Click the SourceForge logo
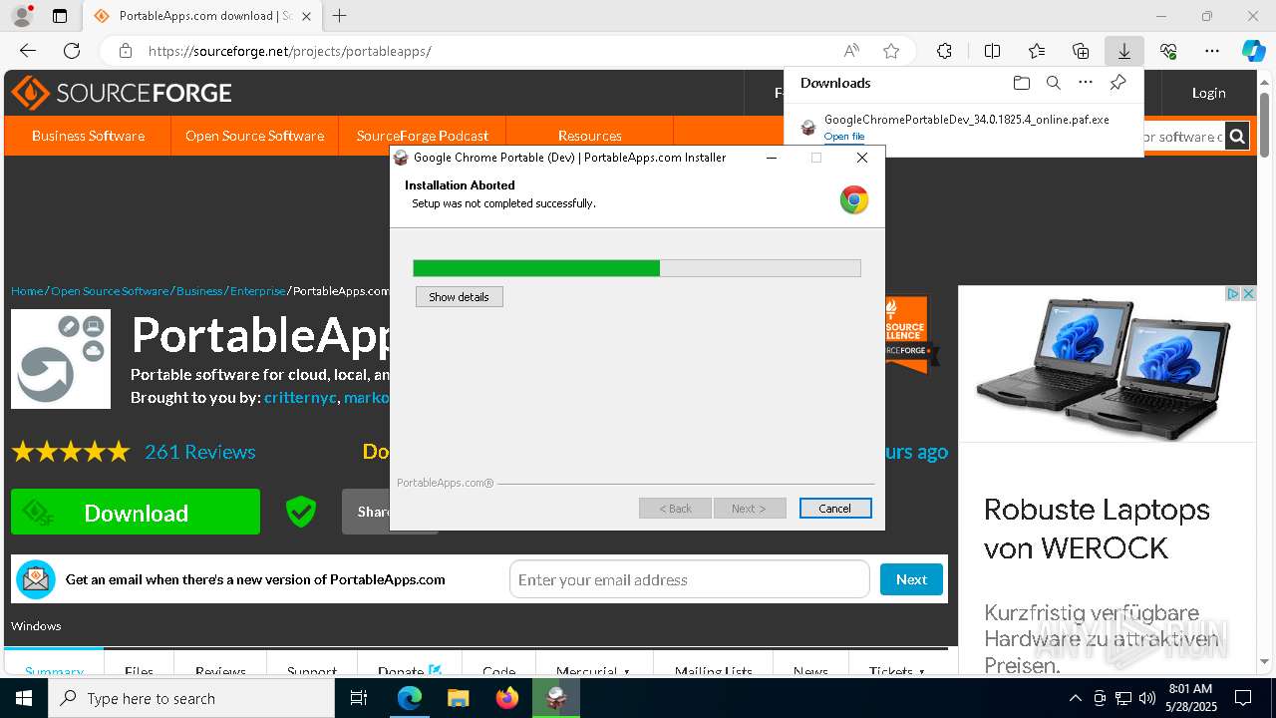Image resolution: width=1276 pixels, height=718 pixels. click(x=122, y=93)
